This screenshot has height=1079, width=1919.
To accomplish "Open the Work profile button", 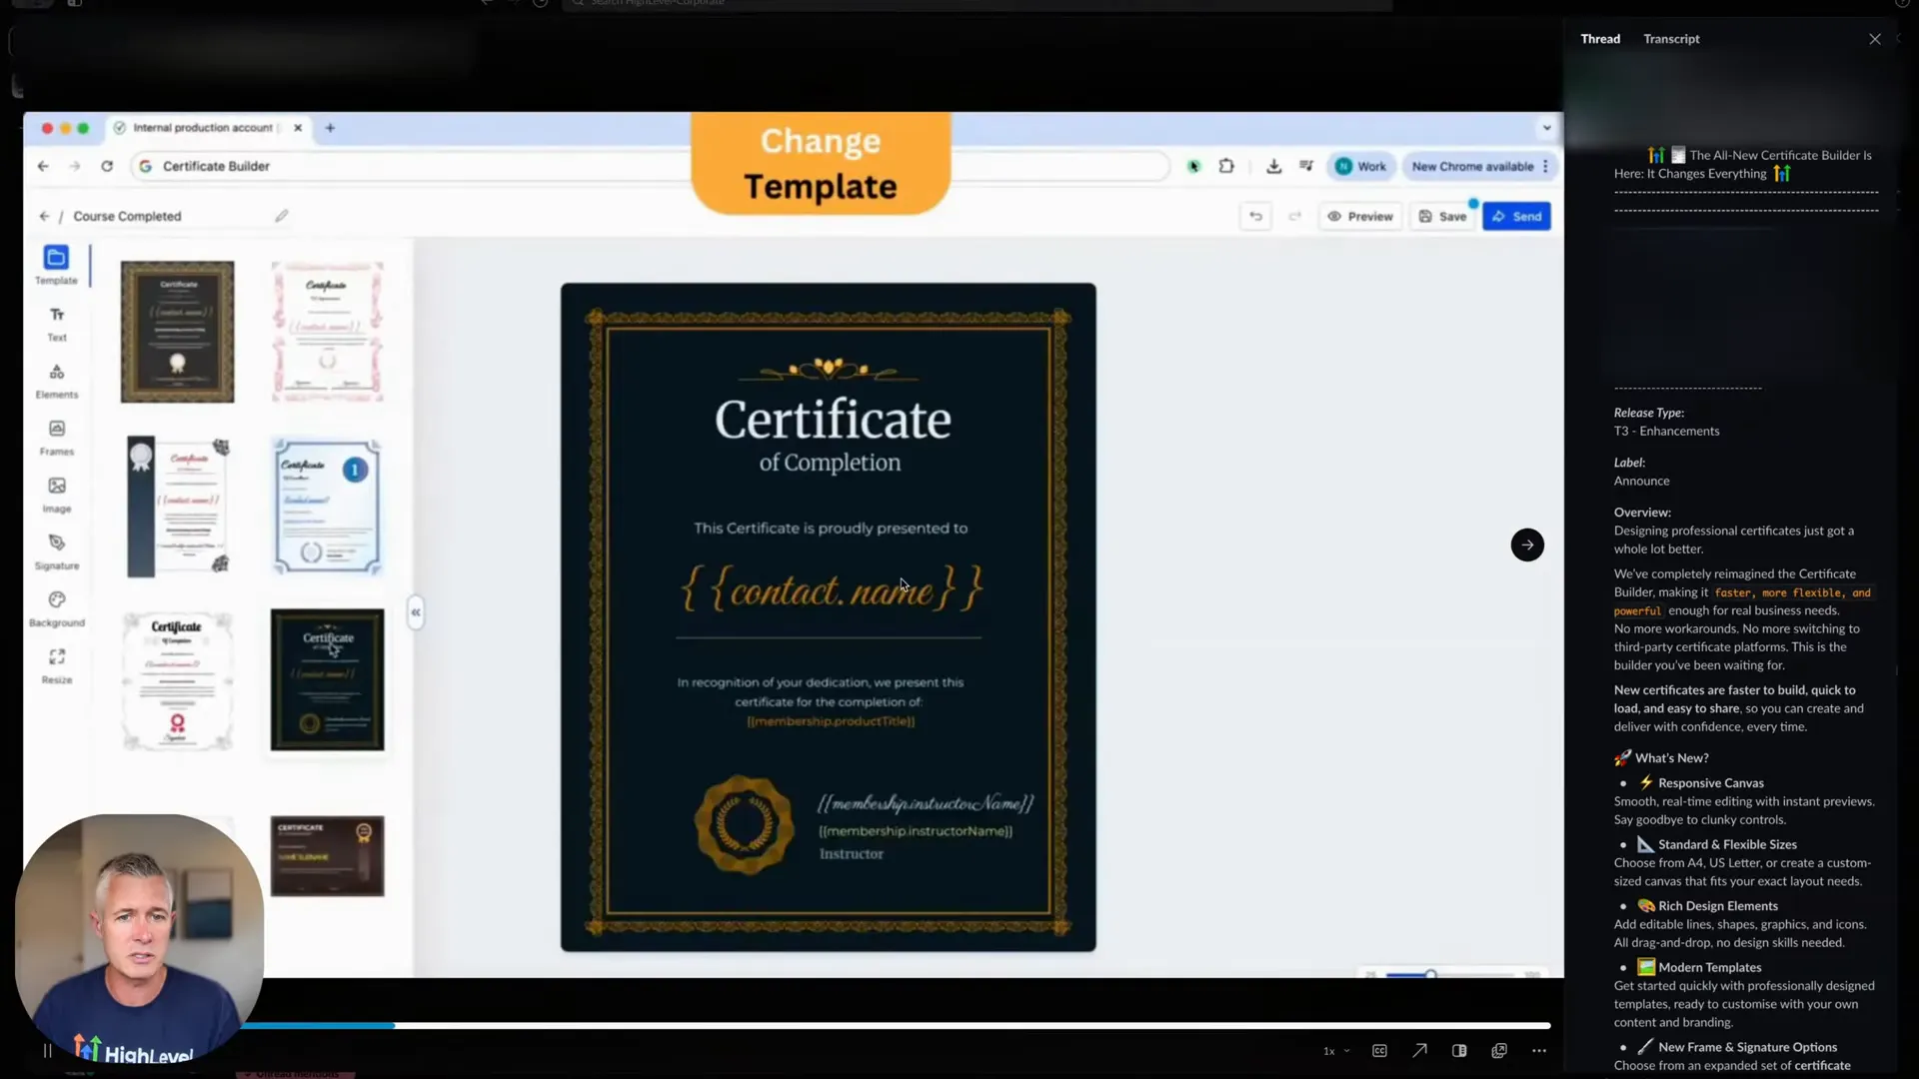I will pyautogui.click(x=1360, y=166).
